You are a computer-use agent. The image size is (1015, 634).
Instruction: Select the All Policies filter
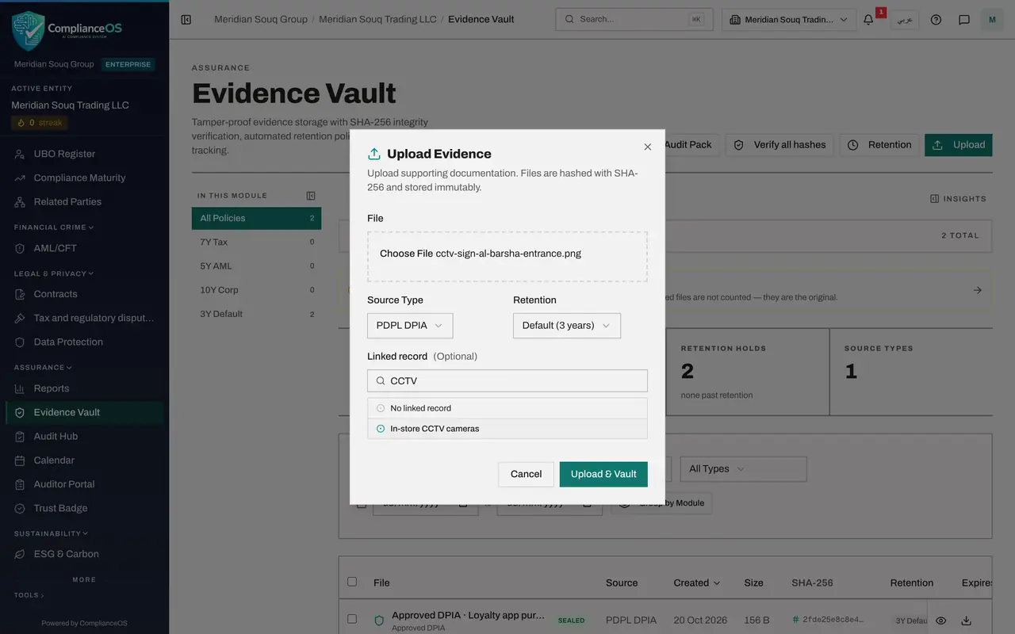click(256, 218)
